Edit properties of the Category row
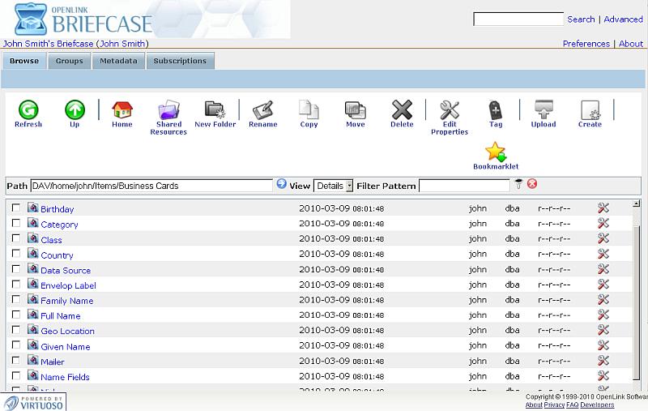Viewport: 648px width, 411px height. click(603, 224)
